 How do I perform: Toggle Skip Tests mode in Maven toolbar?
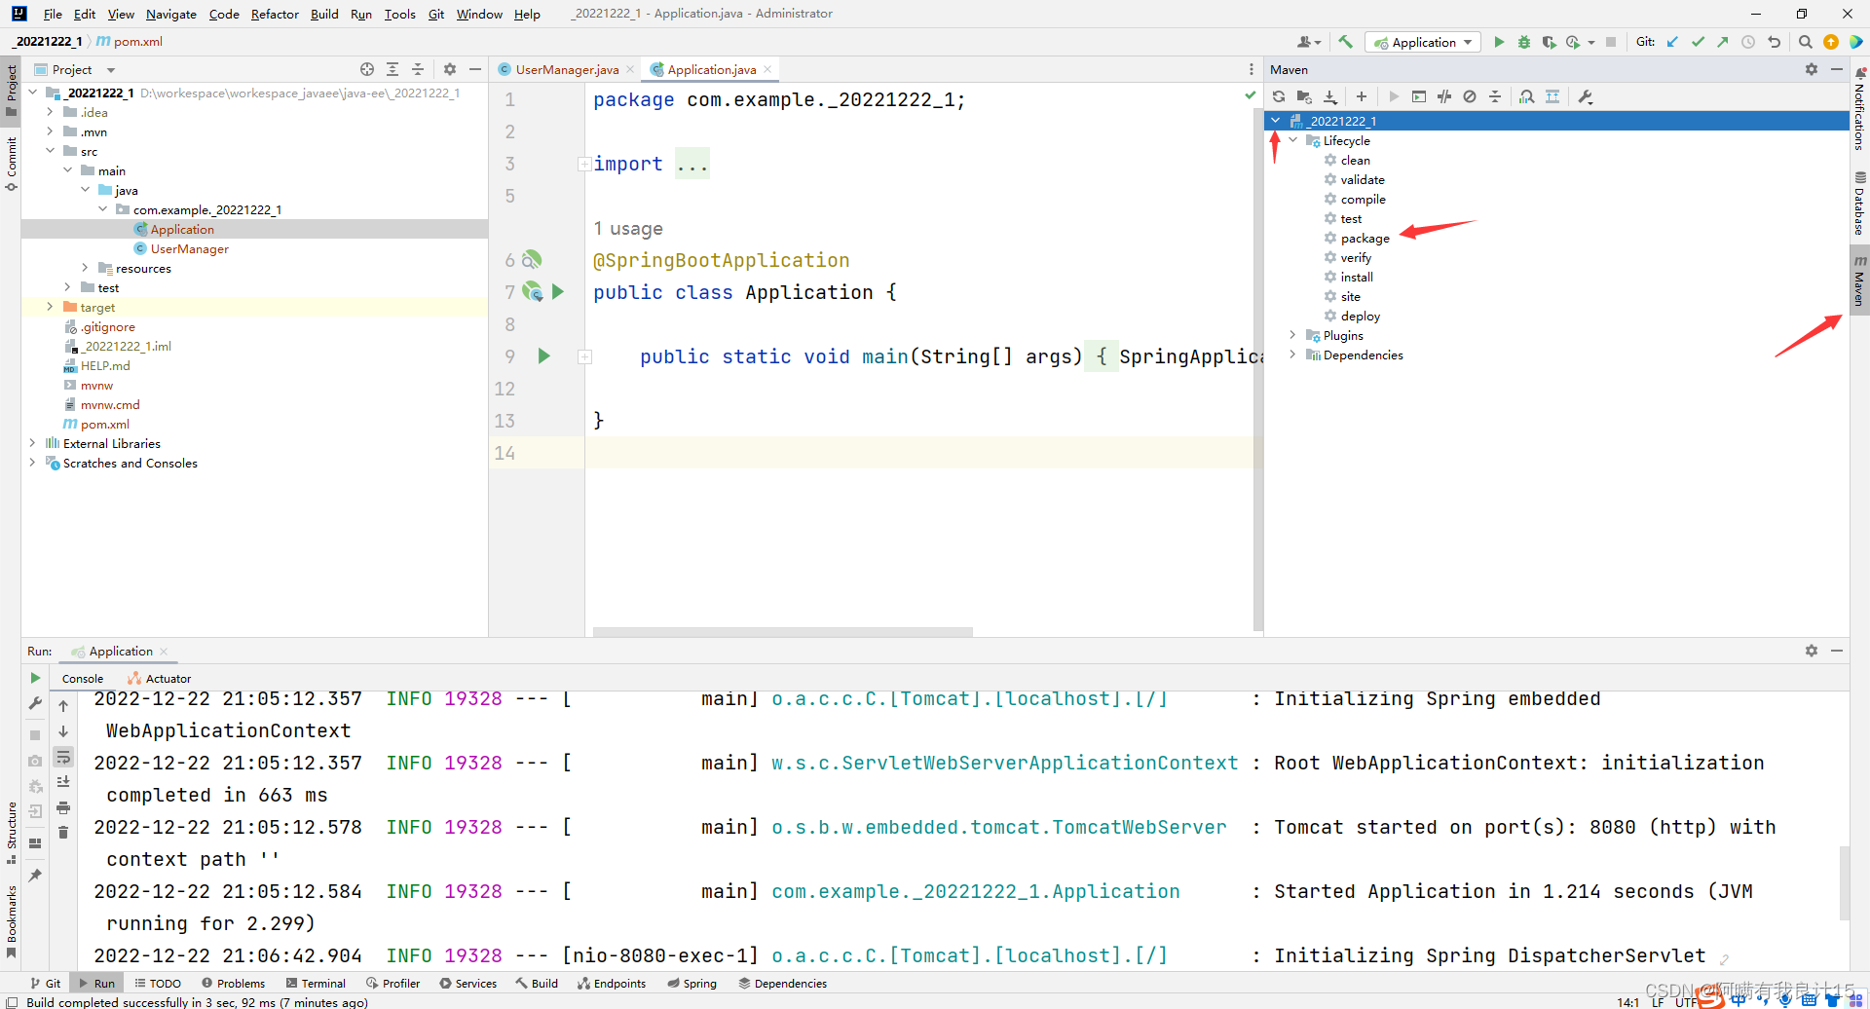pyautogui.click(x=1470, y=96)
